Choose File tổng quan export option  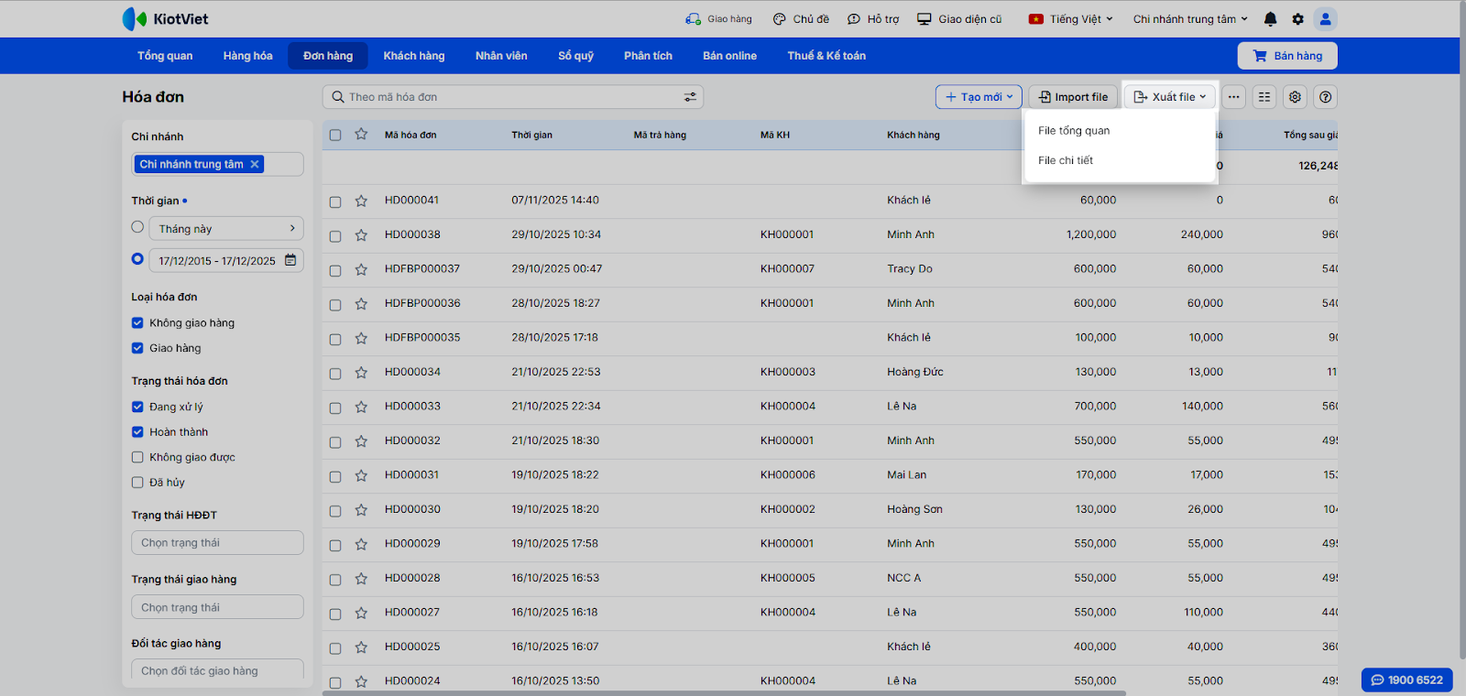pos(1074,131)
